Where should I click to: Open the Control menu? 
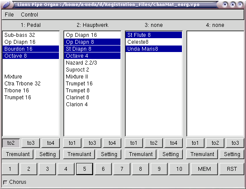click(x=29, y=15)
